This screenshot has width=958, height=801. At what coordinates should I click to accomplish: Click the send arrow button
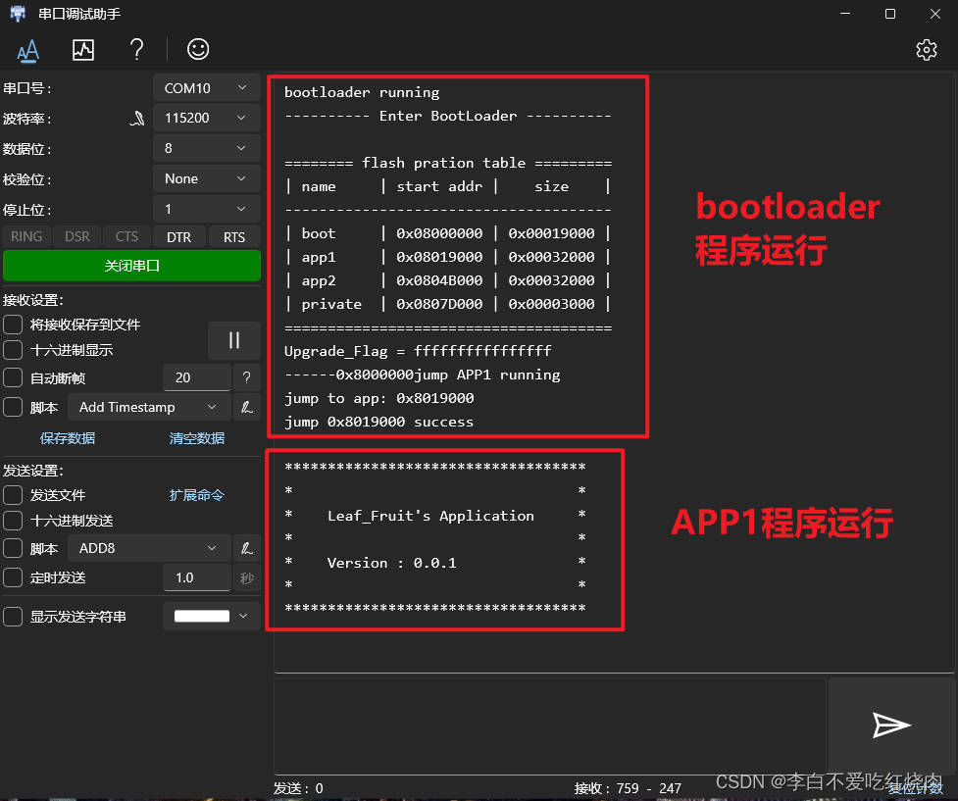tap(890, 726)
